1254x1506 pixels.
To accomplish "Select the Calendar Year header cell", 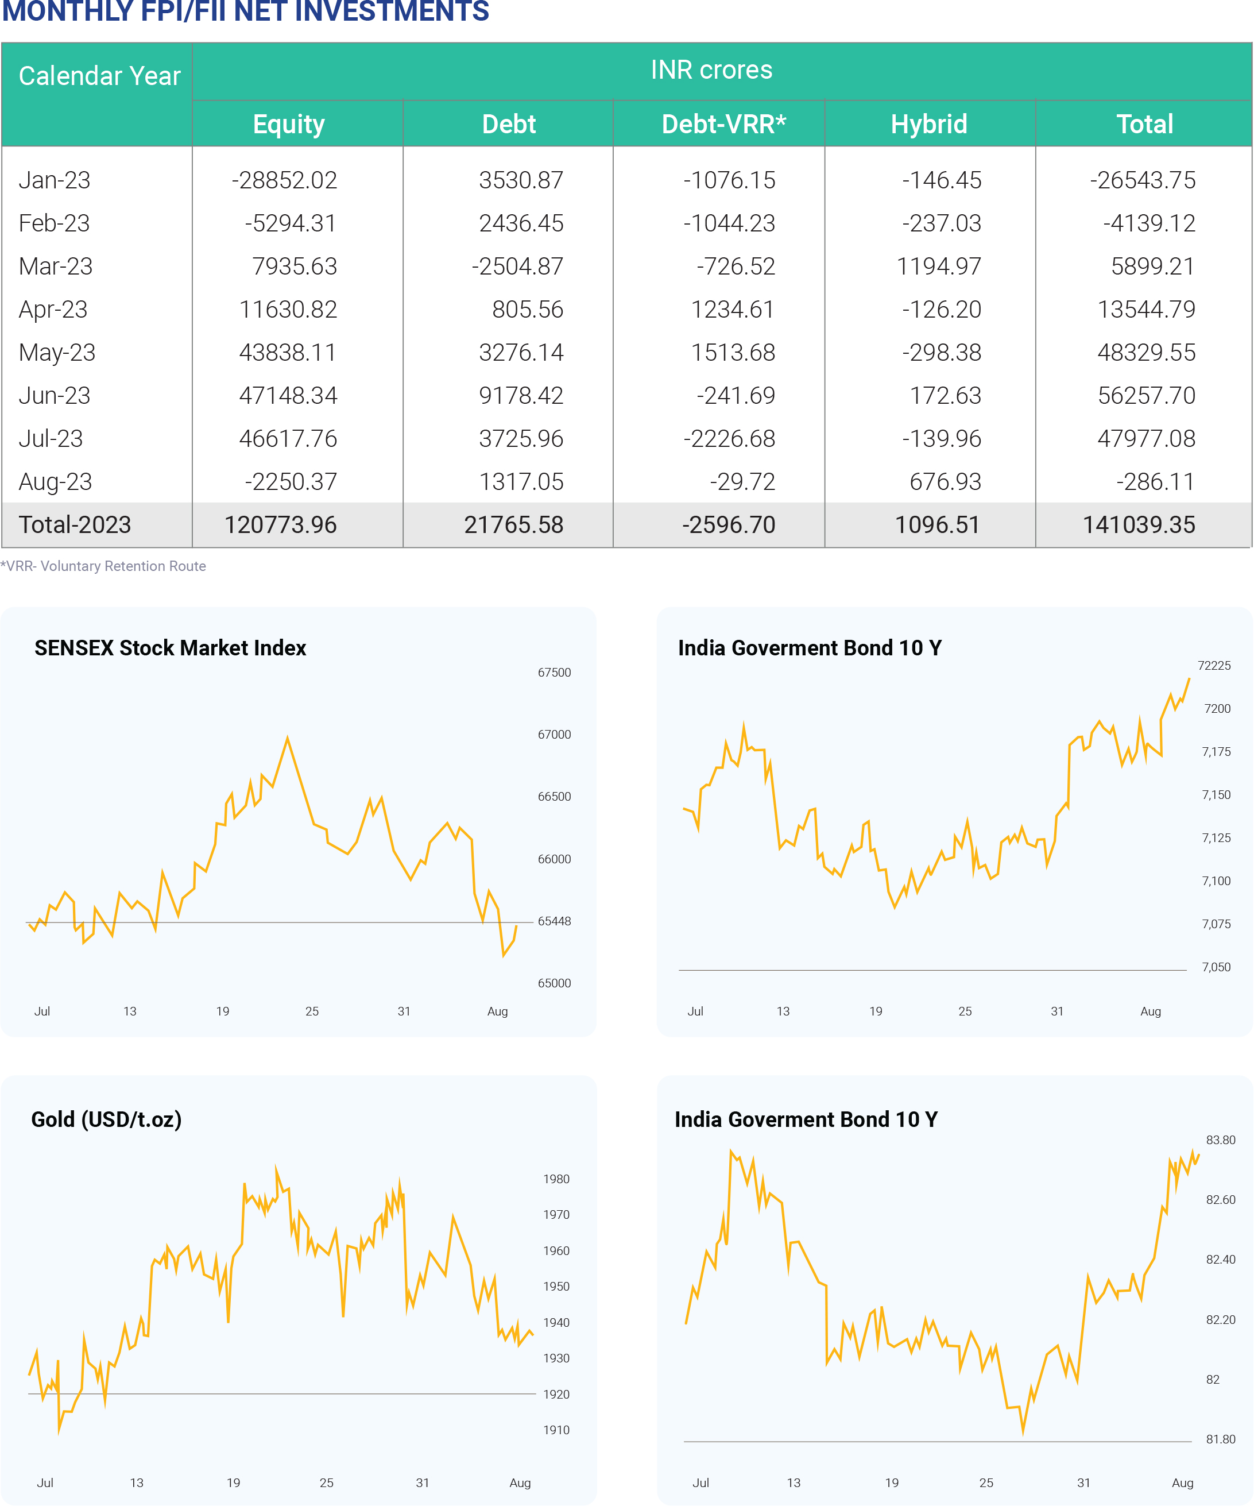I will click(x=99, y=76).
